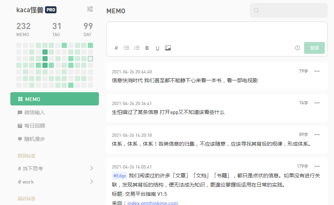Click the 232 MEMO count
Screen dimensions: 334x205
coord(23,29)
